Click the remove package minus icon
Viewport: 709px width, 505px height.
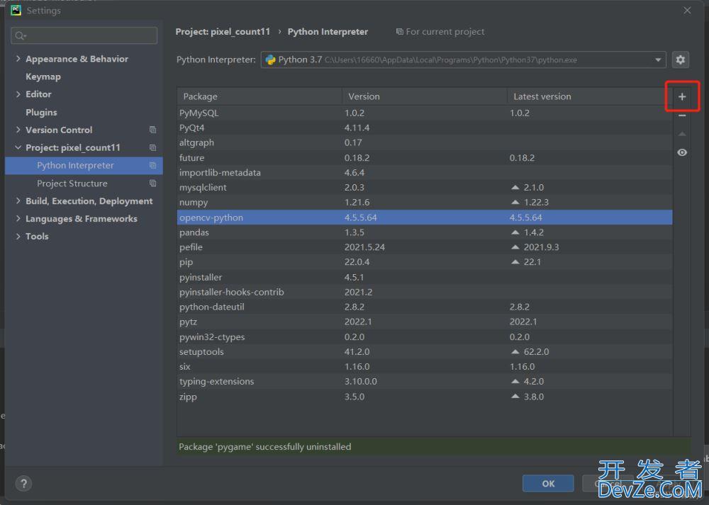click(682, 115)
